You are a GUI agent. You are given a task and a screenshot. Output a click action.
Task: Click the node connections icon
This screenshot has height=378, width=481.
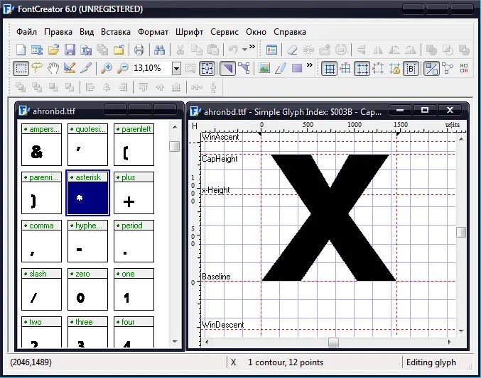(448, 68)
